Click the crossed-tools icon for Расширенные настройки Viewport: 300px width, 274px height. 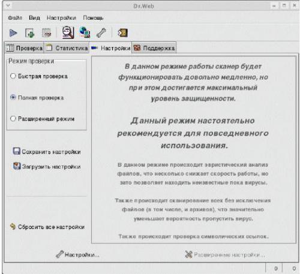[x=188, y=254]
